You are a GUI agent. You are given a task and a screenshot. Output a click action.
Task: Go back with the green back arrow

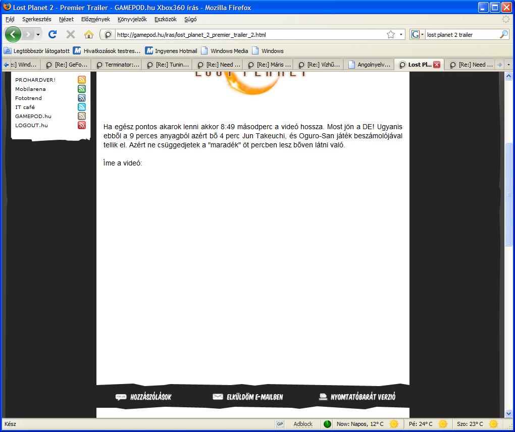click(x=13, y=34)
